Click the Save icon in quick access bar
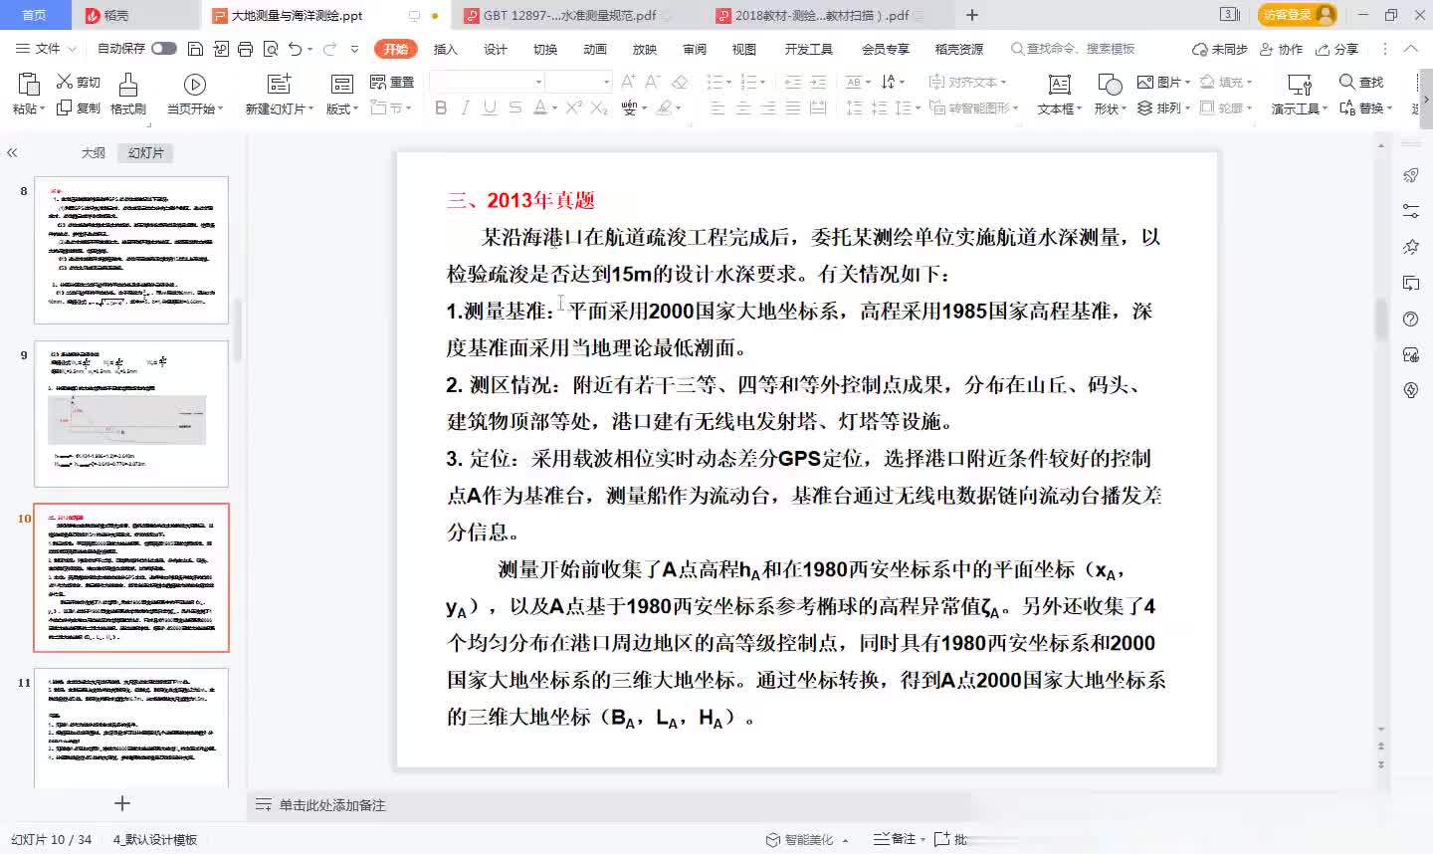Screen dimensions: 1433x854 [x=195, y=49]
